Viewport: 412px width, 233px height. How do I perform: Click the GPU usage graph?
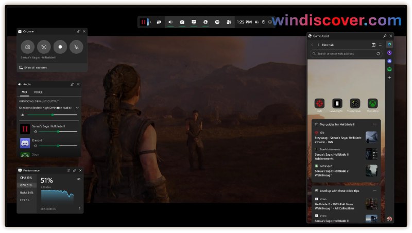click(57, 198)
